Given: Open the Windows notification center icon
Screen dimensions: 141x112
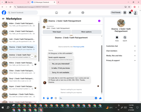Looking at the screenshot, I should (x=137, y=108).
